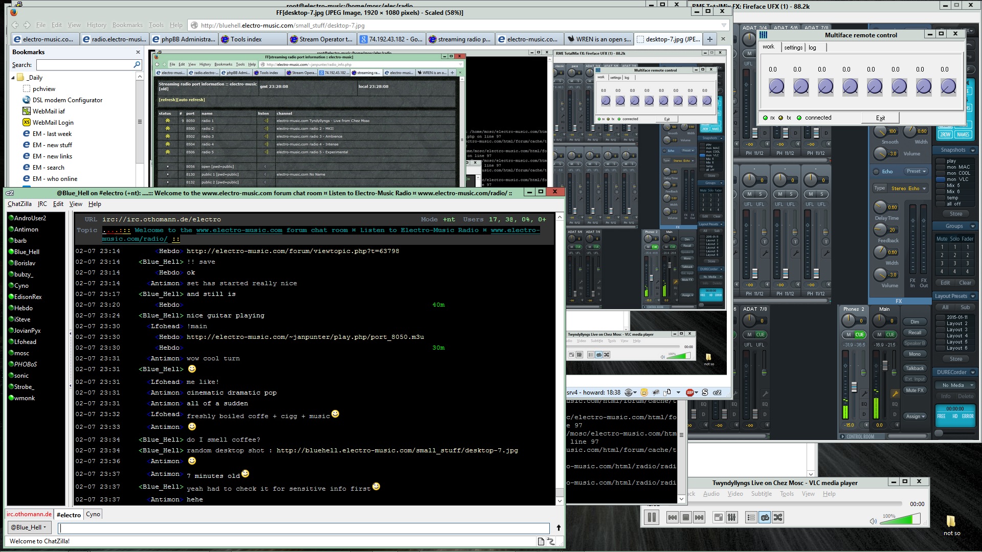Toggle CUE on Phones 2 channel
The height and width of the screenshot is (552, 982).
click(x=860, y=335)
